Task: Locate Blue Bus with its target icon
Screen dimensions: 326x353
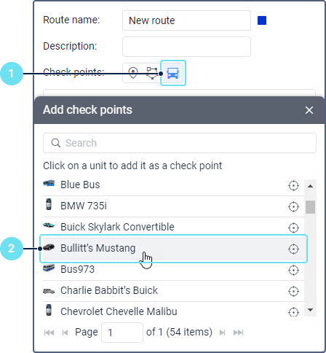Action: pos(293,186)
